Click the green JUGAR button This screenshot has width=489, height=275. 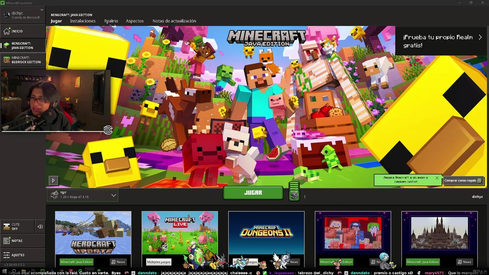253,193
